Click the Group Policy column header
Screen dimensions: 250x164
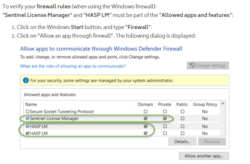[205, 104]
